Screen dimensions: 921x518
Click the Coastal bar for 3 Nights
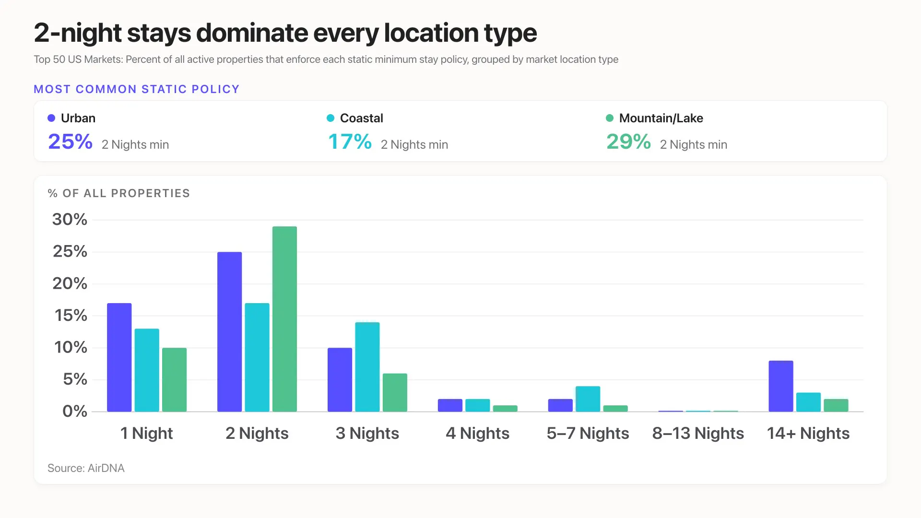click(367, 367)
